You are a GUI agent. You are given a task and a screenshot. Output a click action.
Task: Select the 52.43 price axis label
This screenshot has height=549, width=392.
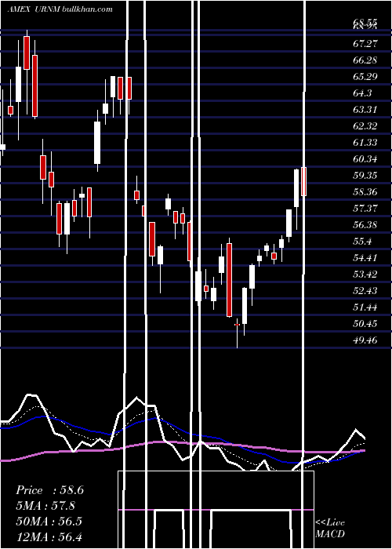point(365,290)
